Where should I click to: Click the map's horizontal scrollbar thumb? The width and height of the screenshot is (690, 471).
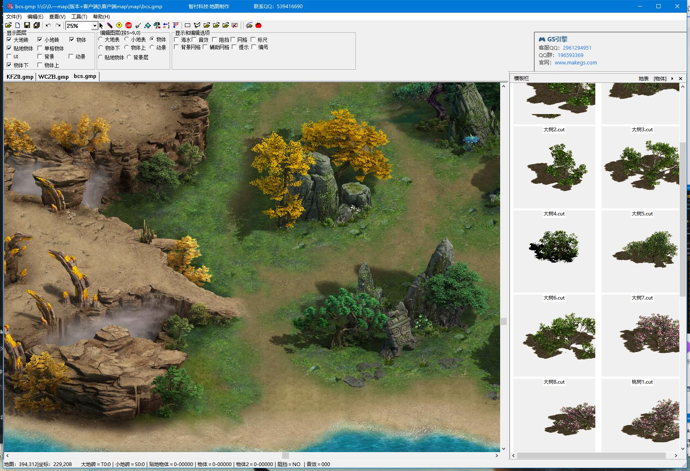tap(286, 455)
